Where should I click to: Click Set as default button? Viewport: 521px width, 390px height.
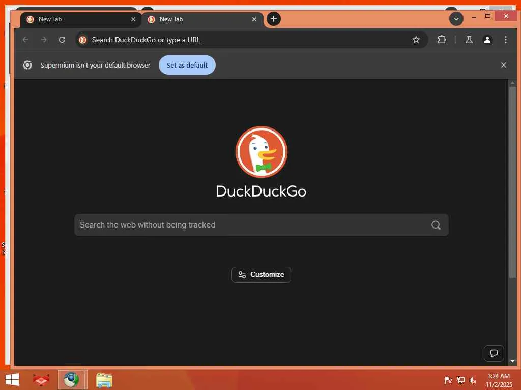(187, 65)
